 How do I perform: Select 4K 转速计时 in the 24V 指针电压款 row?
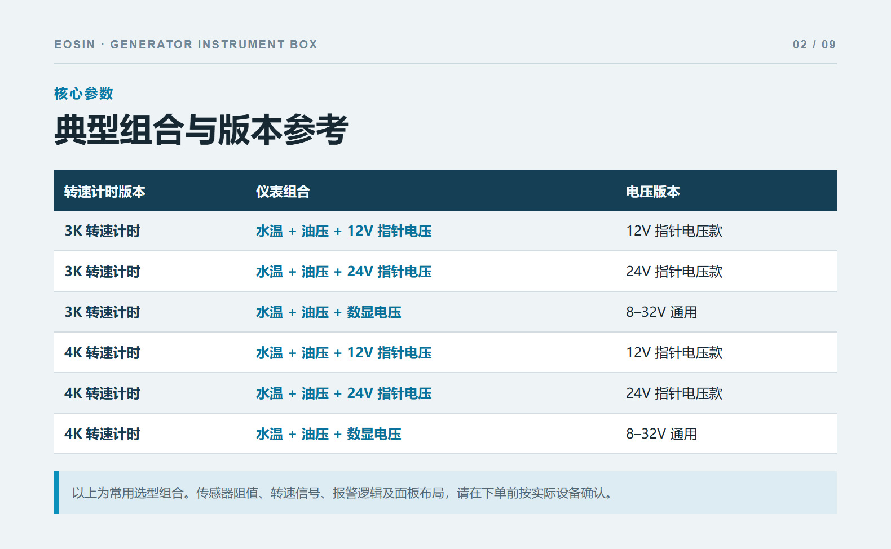(x=102, y=393)
